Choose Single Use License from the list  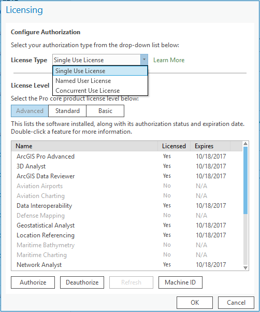100,71
